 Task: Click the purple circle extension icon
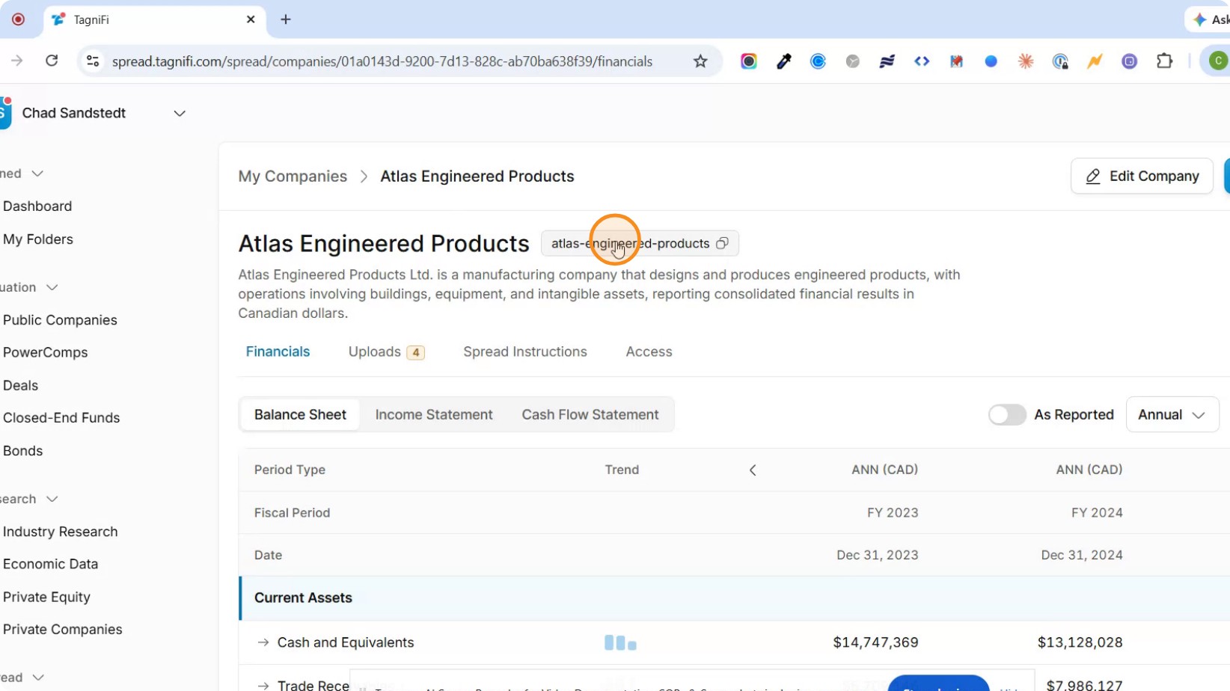(x=1129, y=61)
